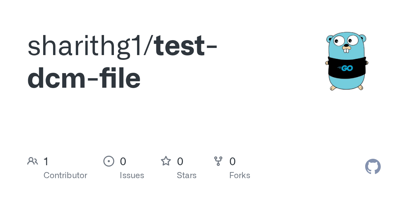Image resolution: width=408 pixels, height=204 pixels.
Task: Click the bold word test- in title
Action: click(186, 46)
